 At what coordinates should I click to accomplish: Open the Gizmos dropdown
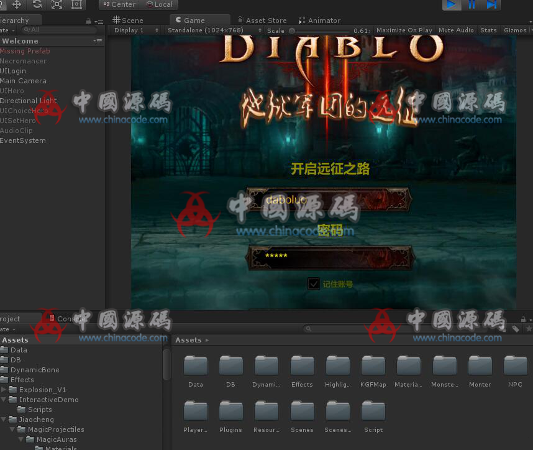(x=517, y=30)
